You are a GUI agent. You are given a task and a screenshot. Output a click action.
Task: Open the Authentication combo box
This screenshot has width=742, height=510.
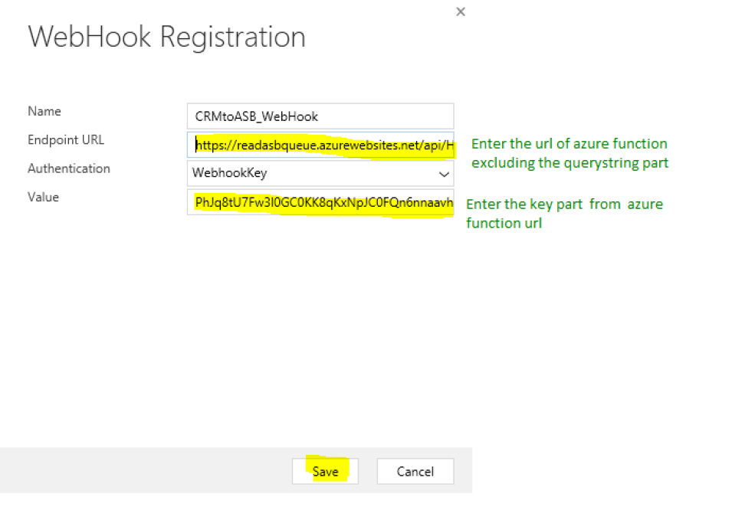click(320, 174)
